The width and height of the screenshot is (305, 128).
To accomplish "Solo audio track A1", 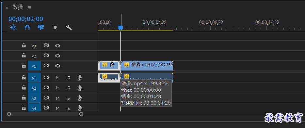I will pyautogui.click(x=69, y=78).
